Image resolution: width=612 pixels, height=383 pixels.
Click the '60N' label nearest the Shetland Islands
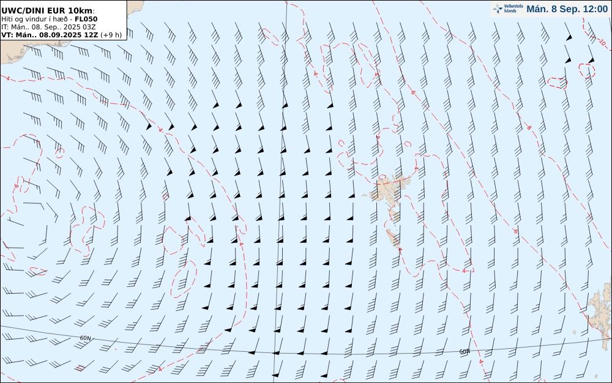point(465,351)
